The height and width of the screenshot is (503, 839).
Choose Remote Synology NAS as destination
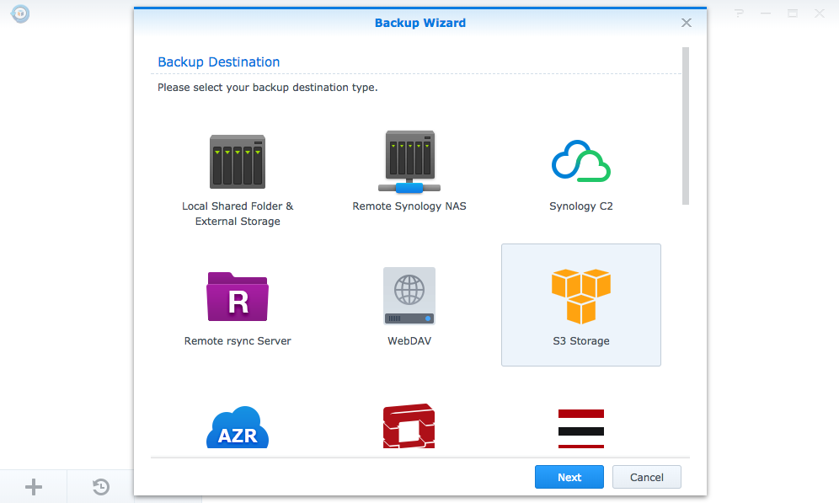coord(409,162)
